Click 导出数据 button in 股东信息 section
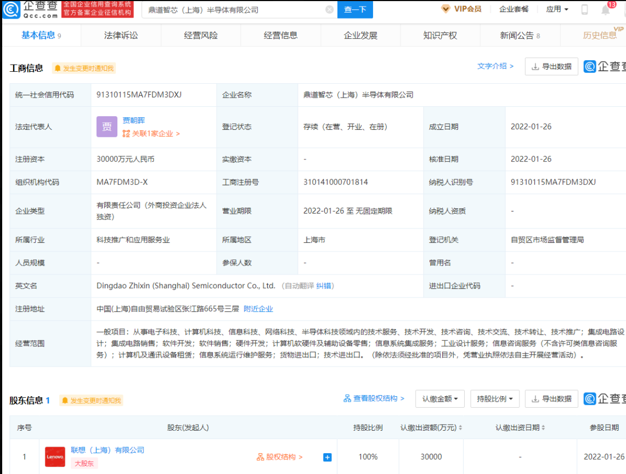This screenshot has height=474, width=626. (551, 399)
